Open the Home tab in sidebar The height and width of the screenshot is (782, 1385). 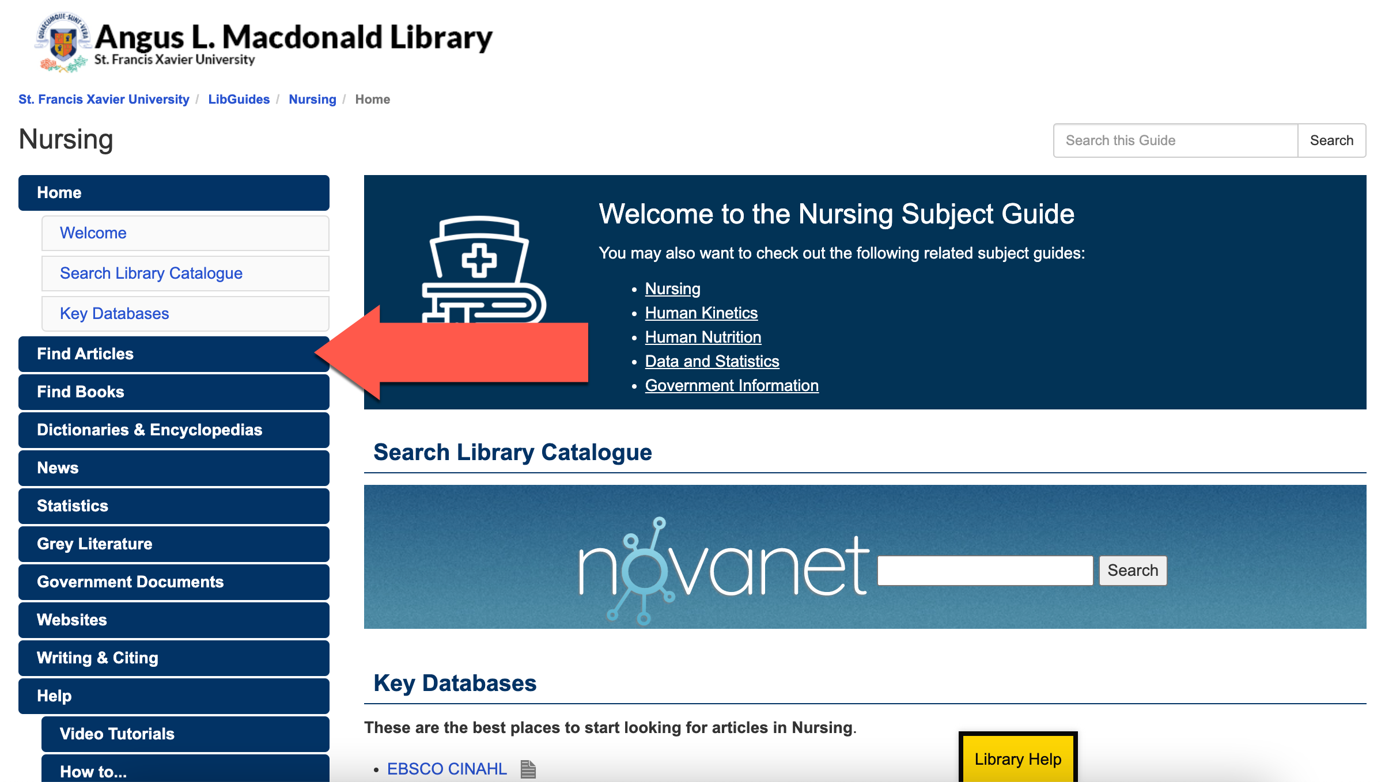174,193
